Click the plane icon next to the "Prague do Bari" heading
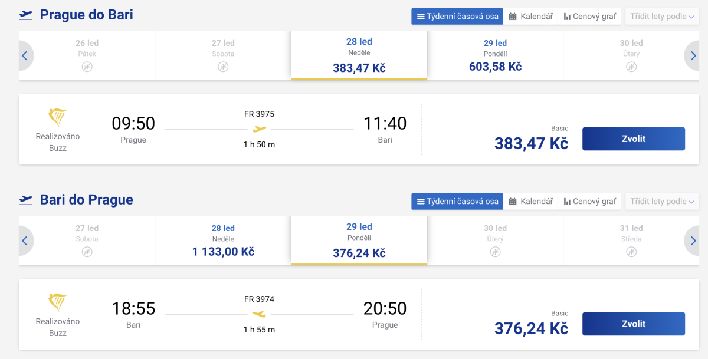The width and height of the screenshot is (708, 359). [x=26, y=15]
